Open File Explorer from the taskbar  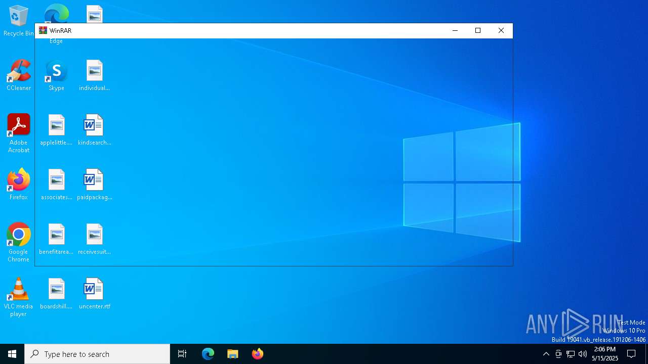tap(233, 354)
